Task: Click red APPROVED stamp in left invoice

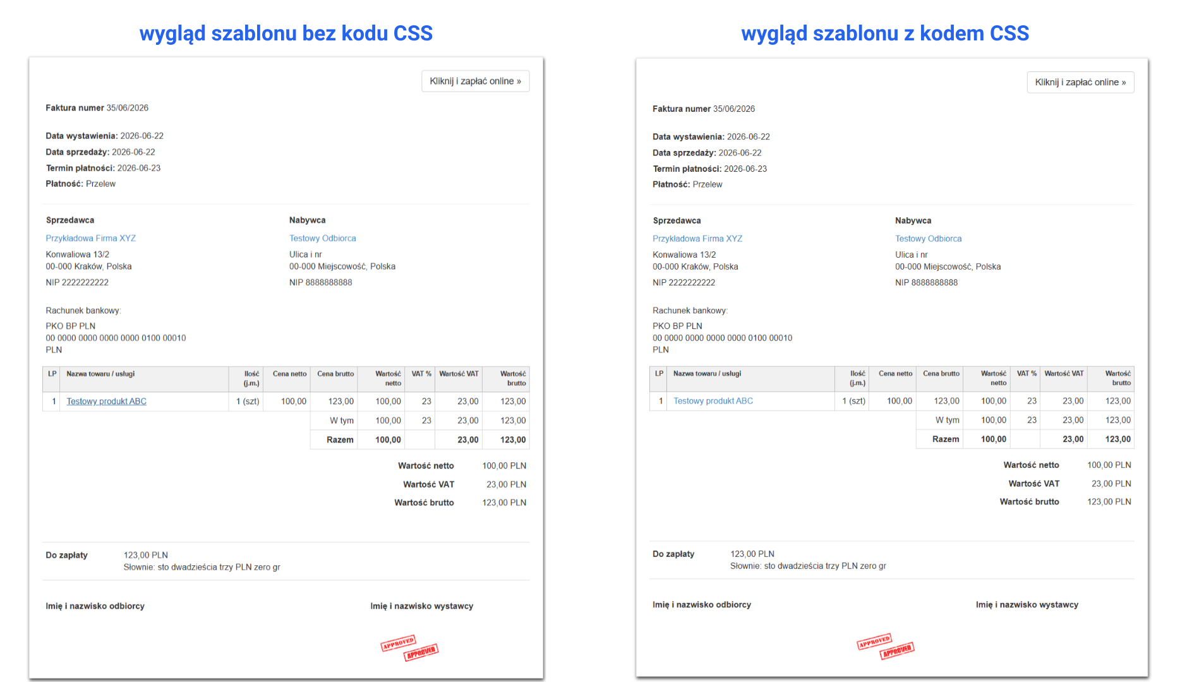Action: point(409,648)
